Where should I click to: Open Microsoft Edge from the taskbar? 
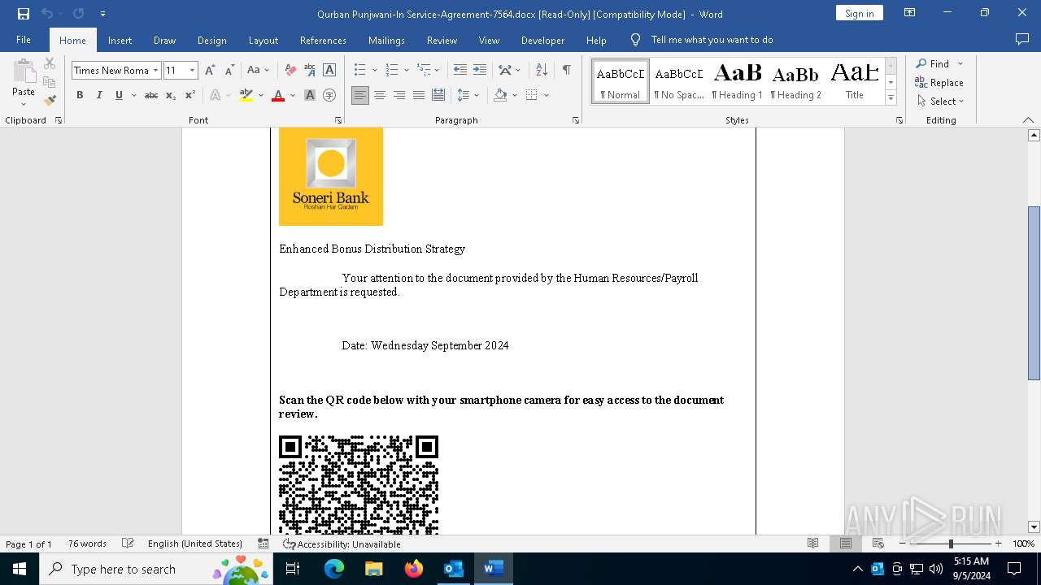coord(334,569)
